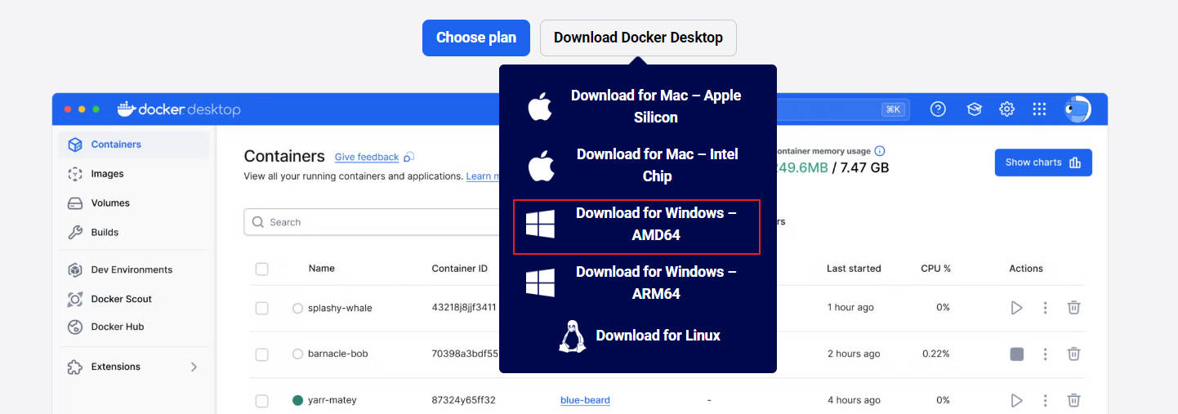Open more actions for splashy-whale
Viewport: 1178px width, 414px height.
[x=1046, y=308]
